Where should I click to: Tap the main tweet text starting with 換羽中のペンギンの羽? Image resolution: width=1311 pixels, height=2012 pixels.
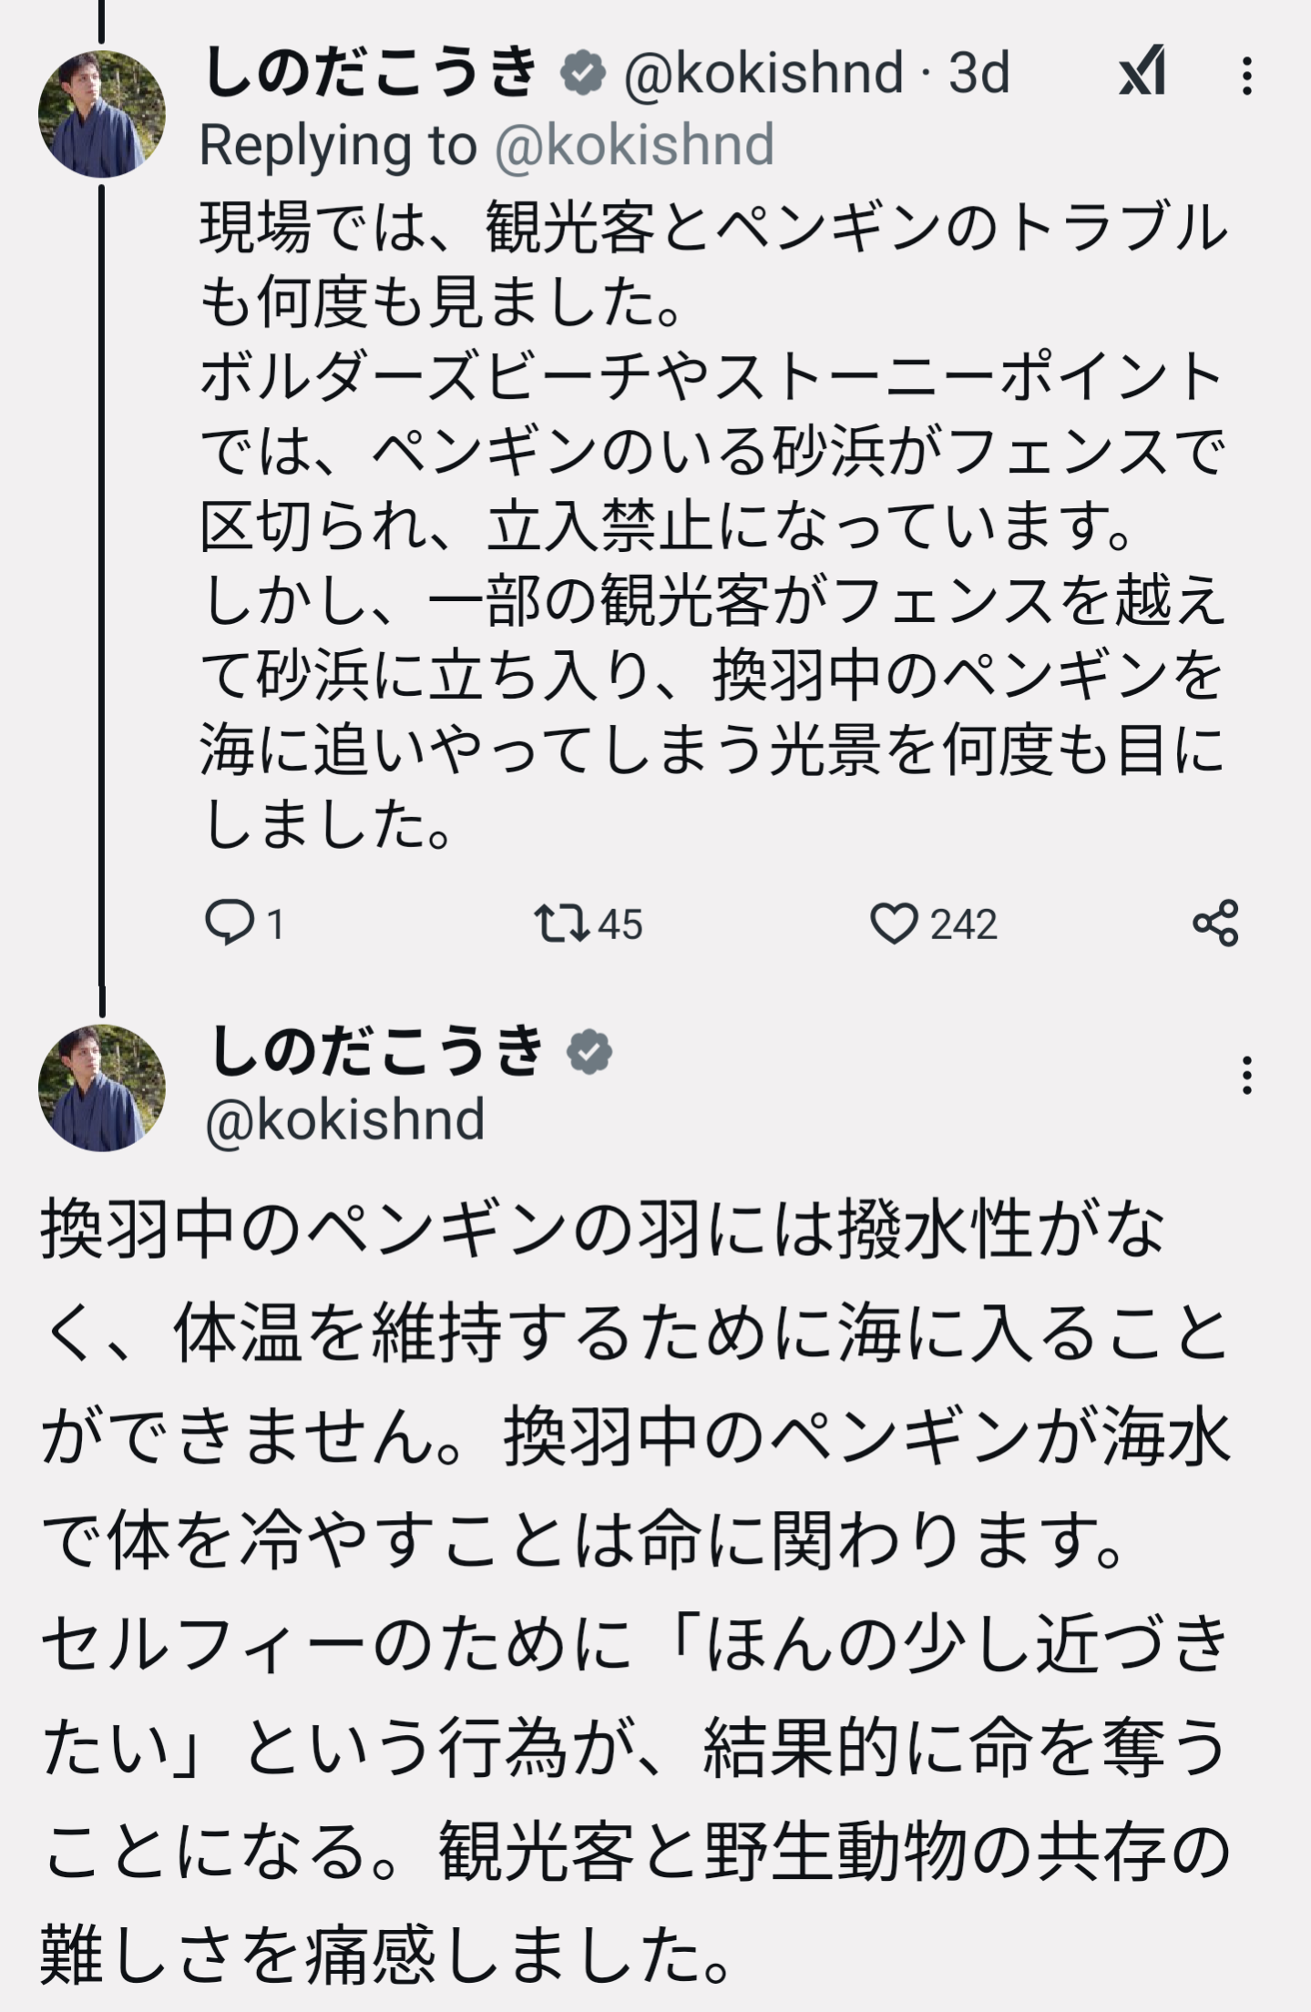point(635,1588)
